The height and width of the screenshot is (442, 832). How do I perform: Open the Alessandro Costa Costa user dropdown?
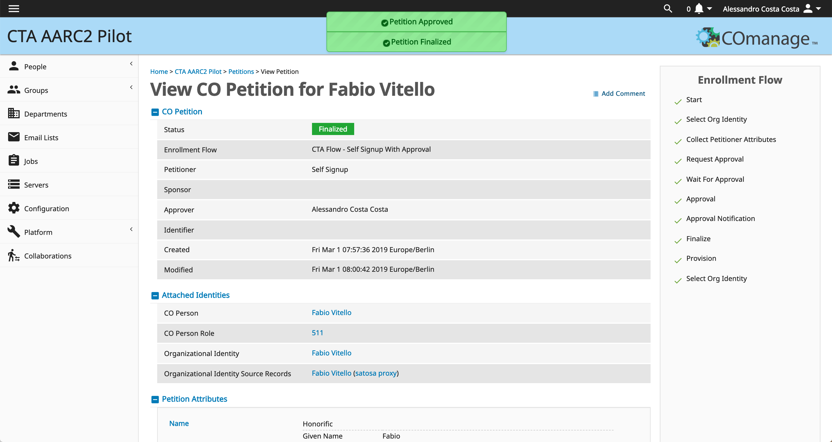coord(772,9)
